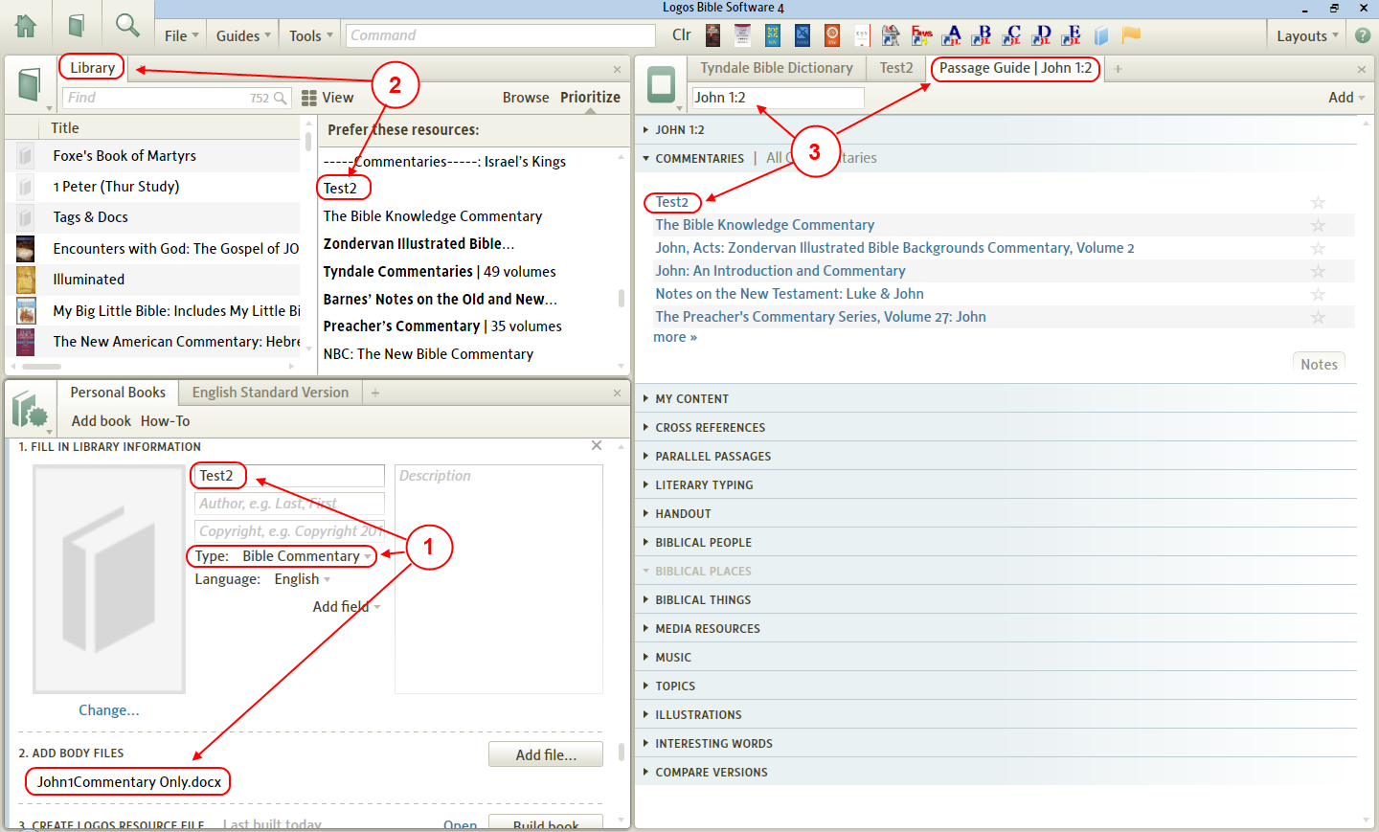Select the Personal Books tab
Image resolution: width=1379 pixels, height=832 pixels.
(118, 393)
